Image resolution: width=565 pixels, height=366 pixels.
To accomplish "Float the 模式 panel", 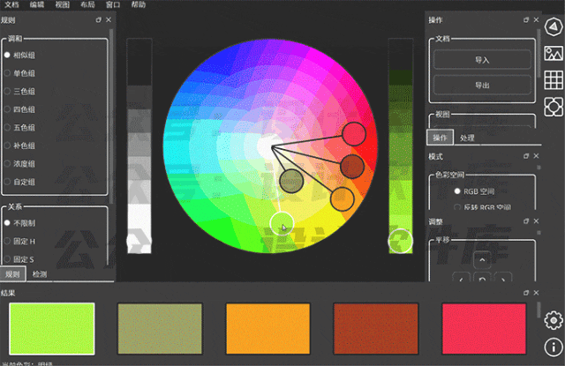I will click(x=526, y=156).
